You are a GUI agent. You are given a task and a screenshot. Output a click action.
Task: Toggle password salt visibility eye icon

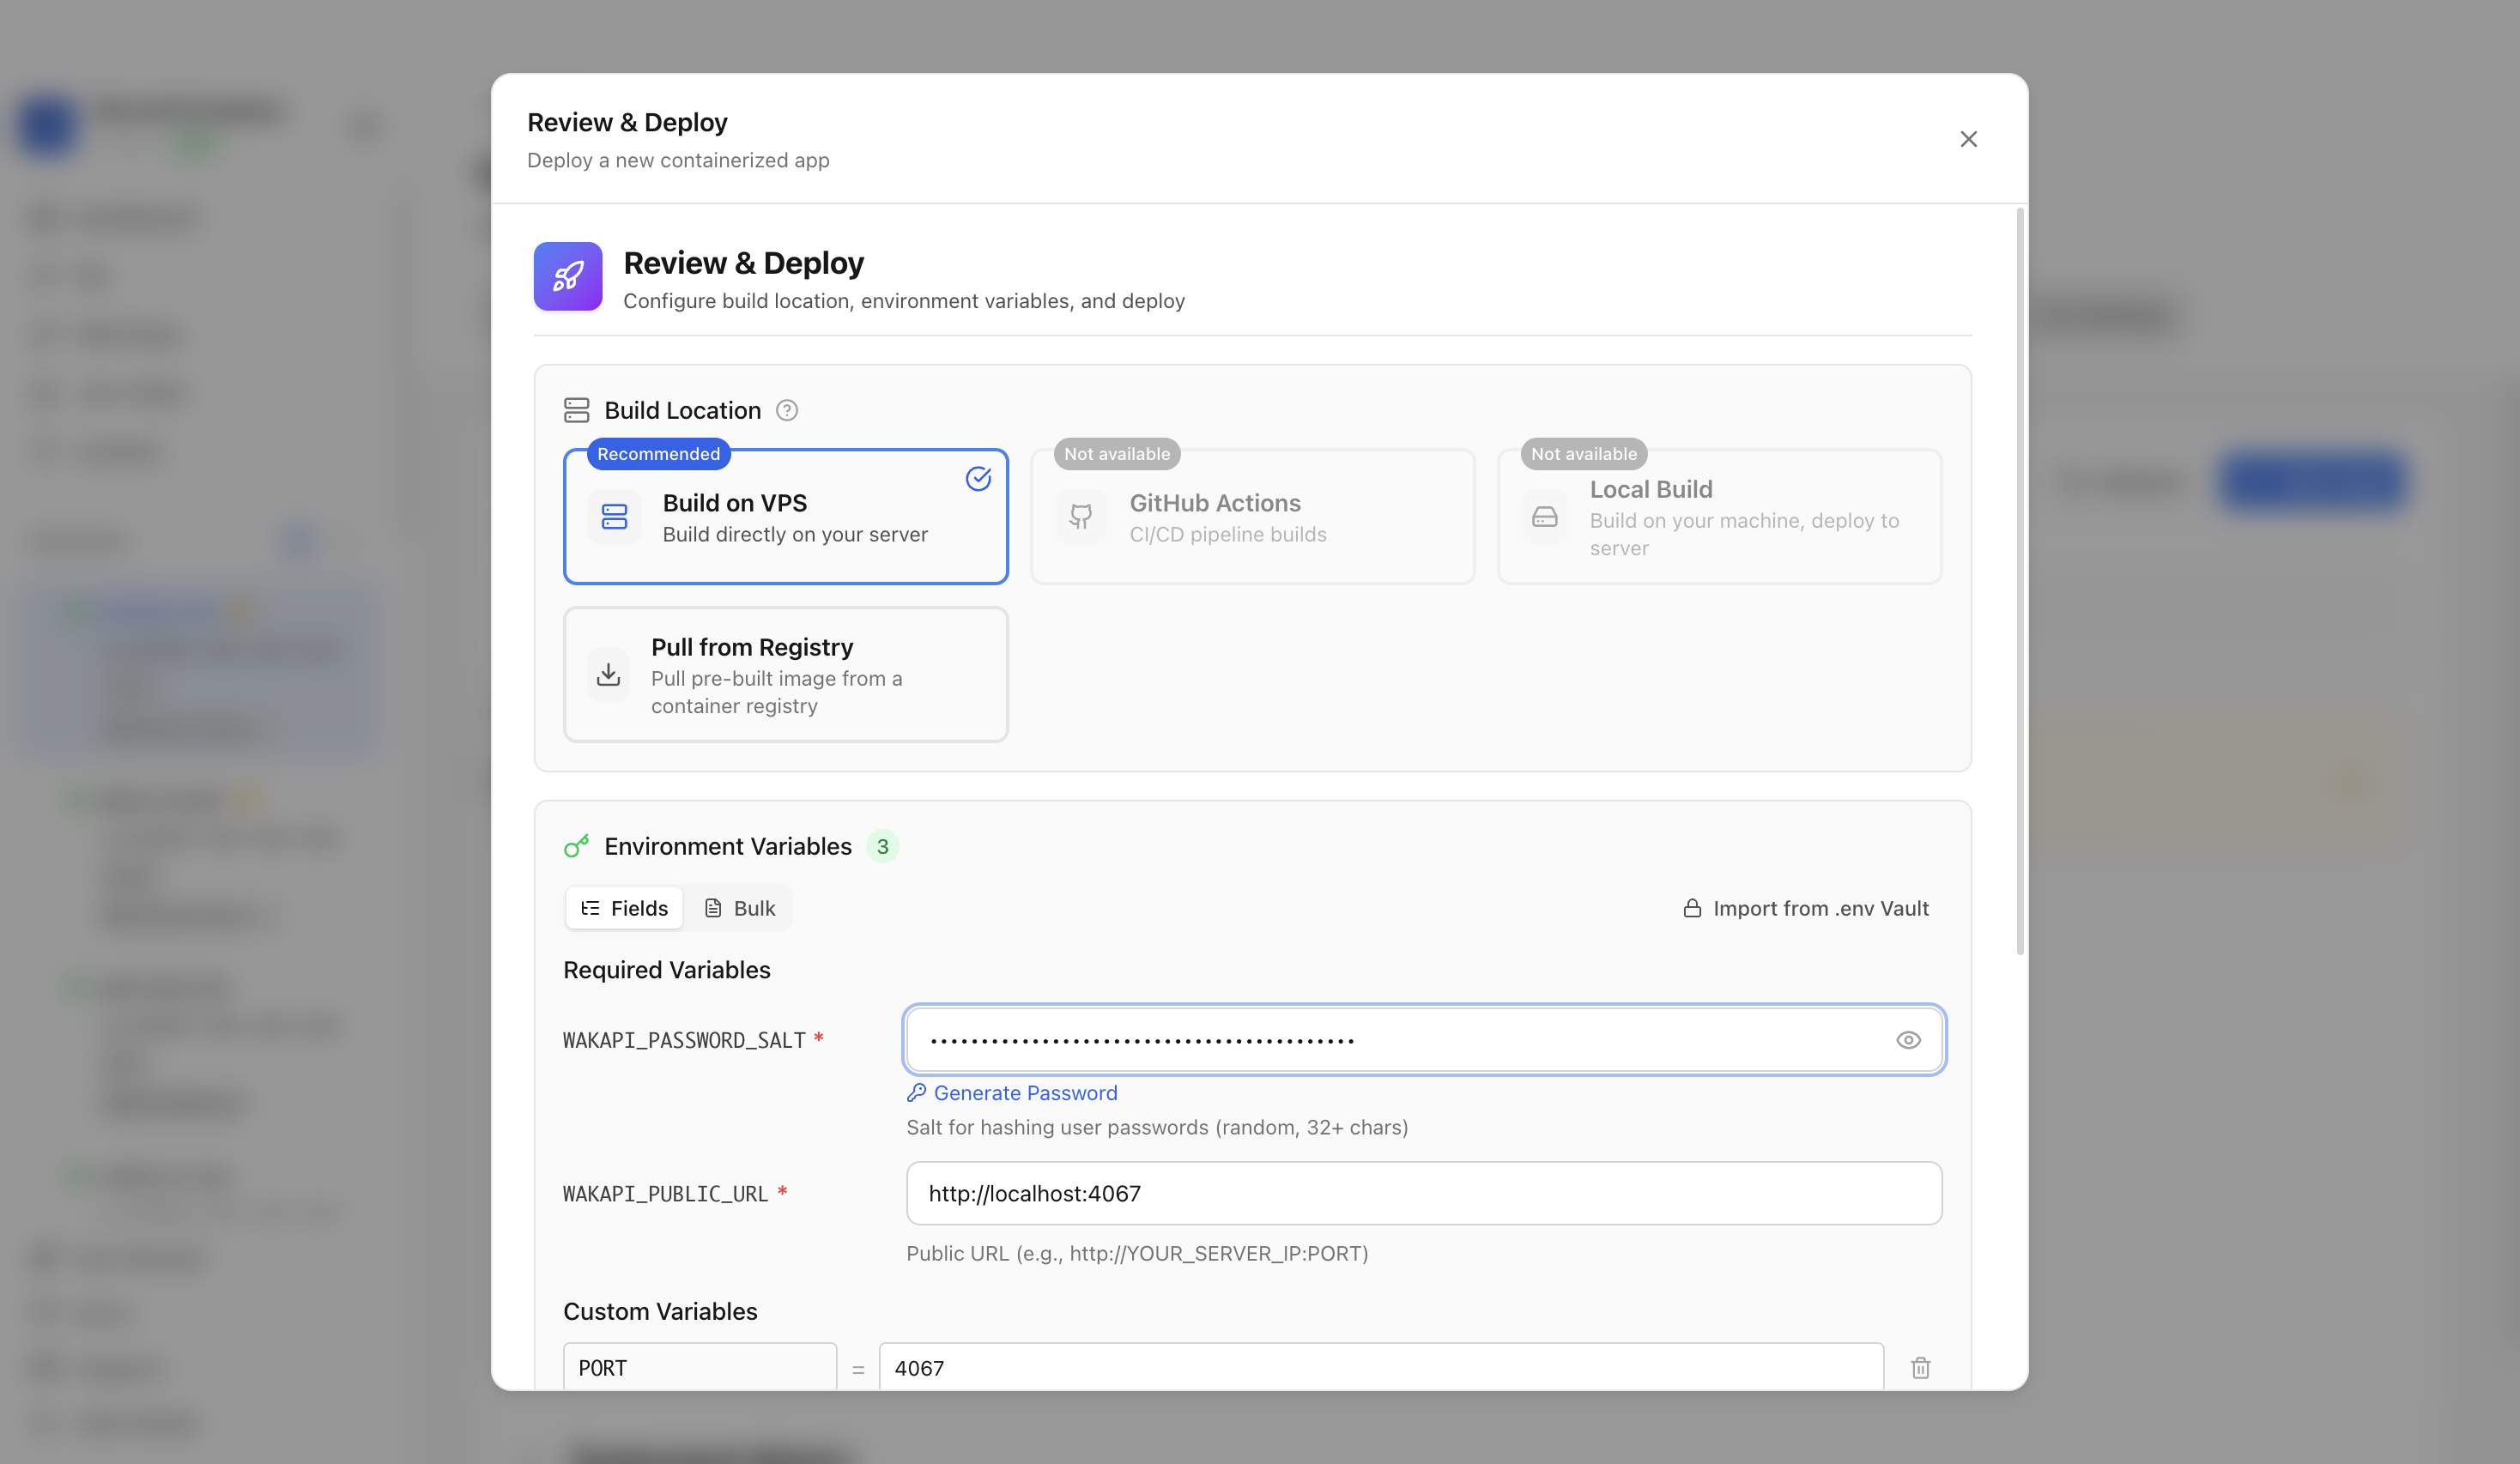point(1908,1040)
